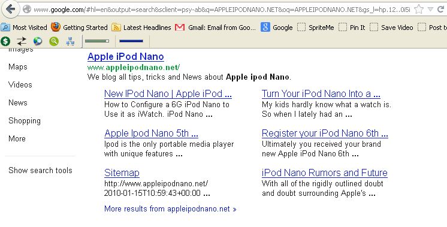
Task: Switch to Shopping search category
Action: [x=25, y=121]
